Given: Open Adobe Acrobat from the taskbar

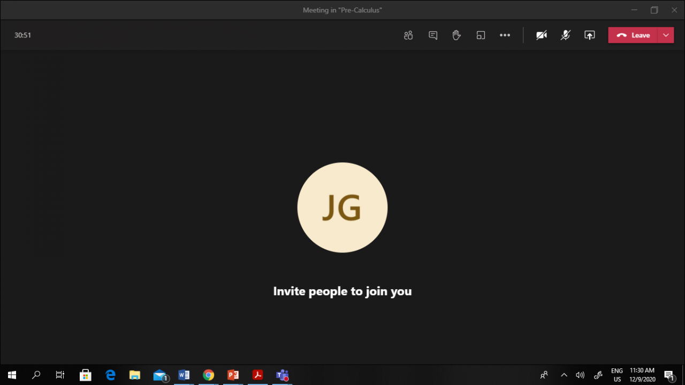Looking at the screenshot, I should tap(257, 375).
